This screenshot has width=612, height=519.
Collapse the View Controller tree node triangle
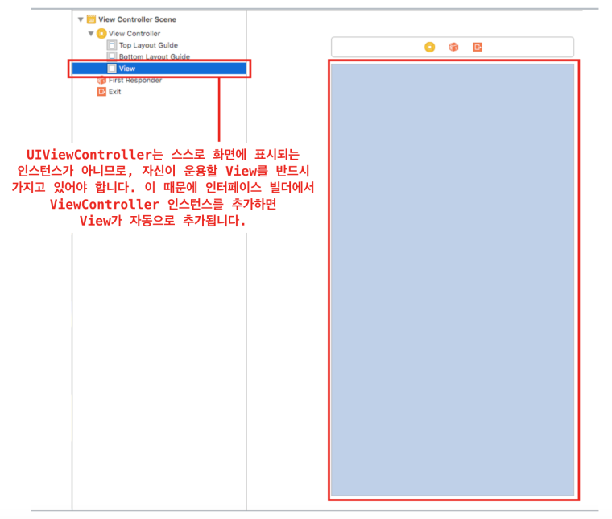point(91,34)
